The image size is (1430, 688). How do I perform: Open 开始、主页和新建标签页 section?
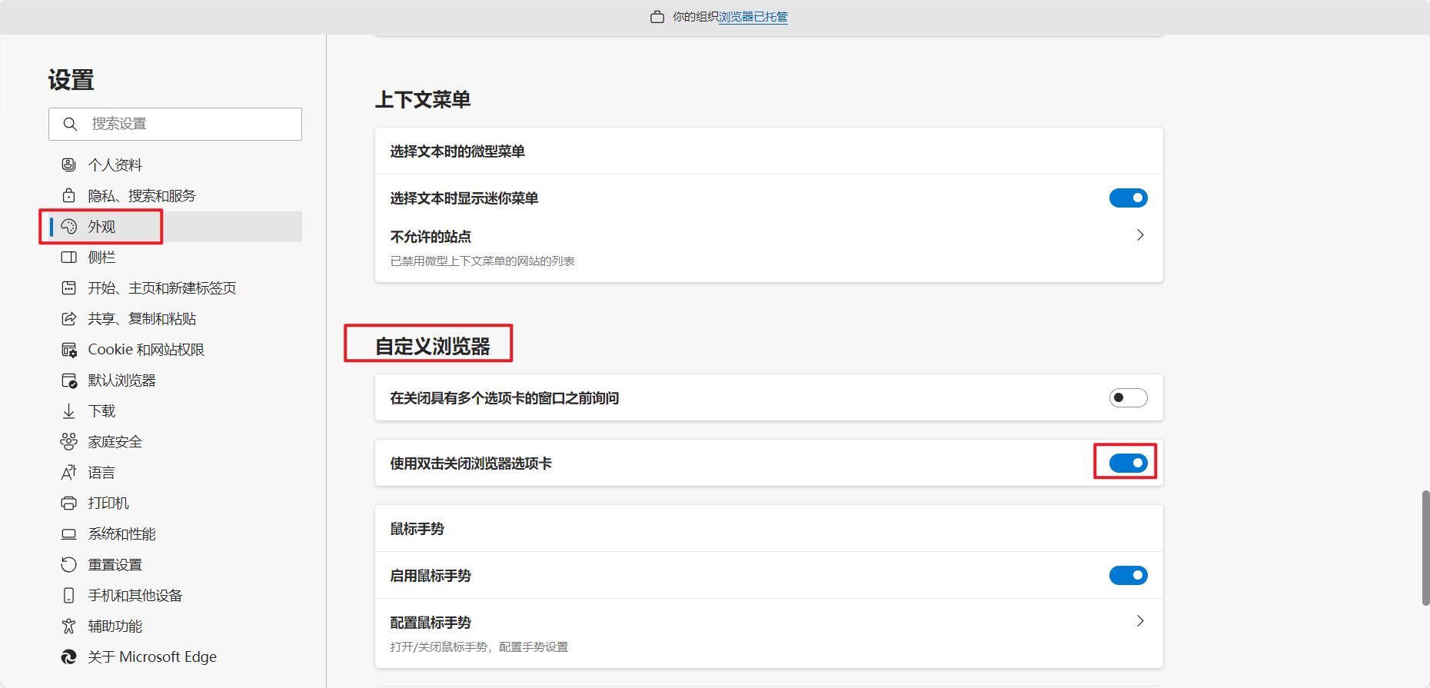click(x=175, y=287)
